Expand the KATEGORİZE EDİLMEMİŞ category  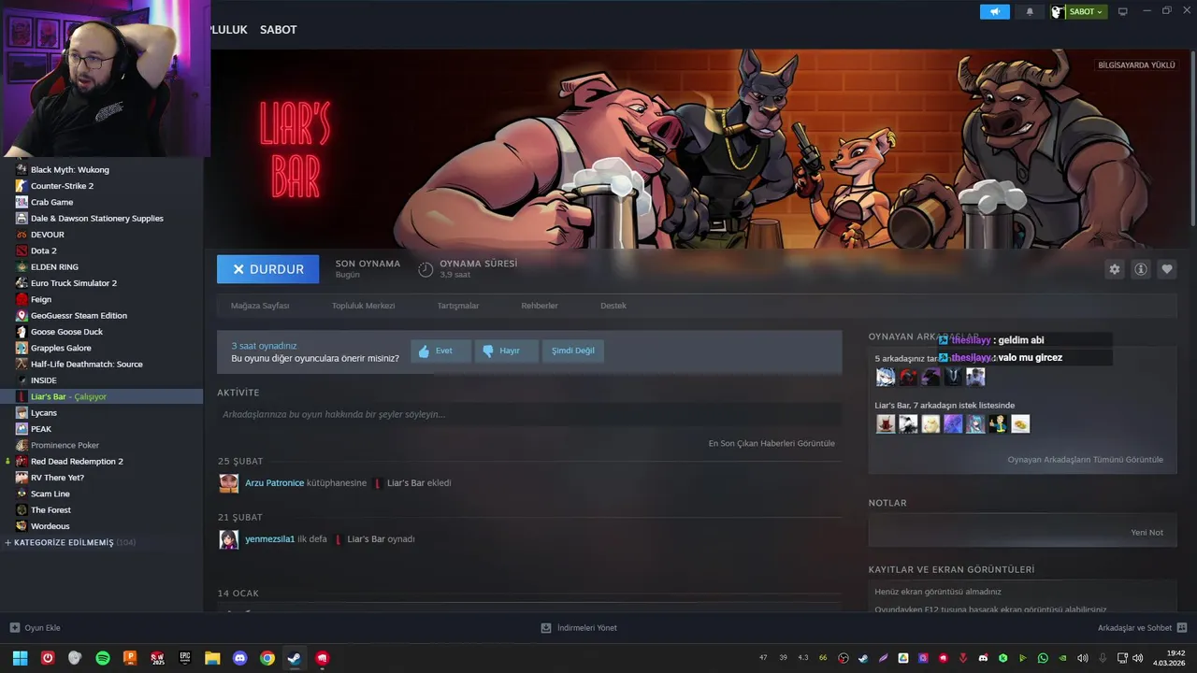(70, 542)
